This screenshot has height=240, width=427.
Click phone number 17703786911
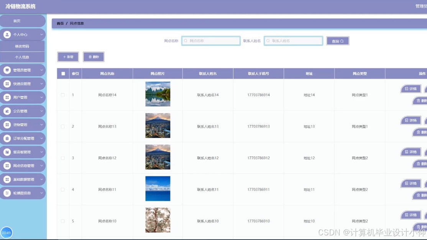pyautogui.click(x=258, y=190)
